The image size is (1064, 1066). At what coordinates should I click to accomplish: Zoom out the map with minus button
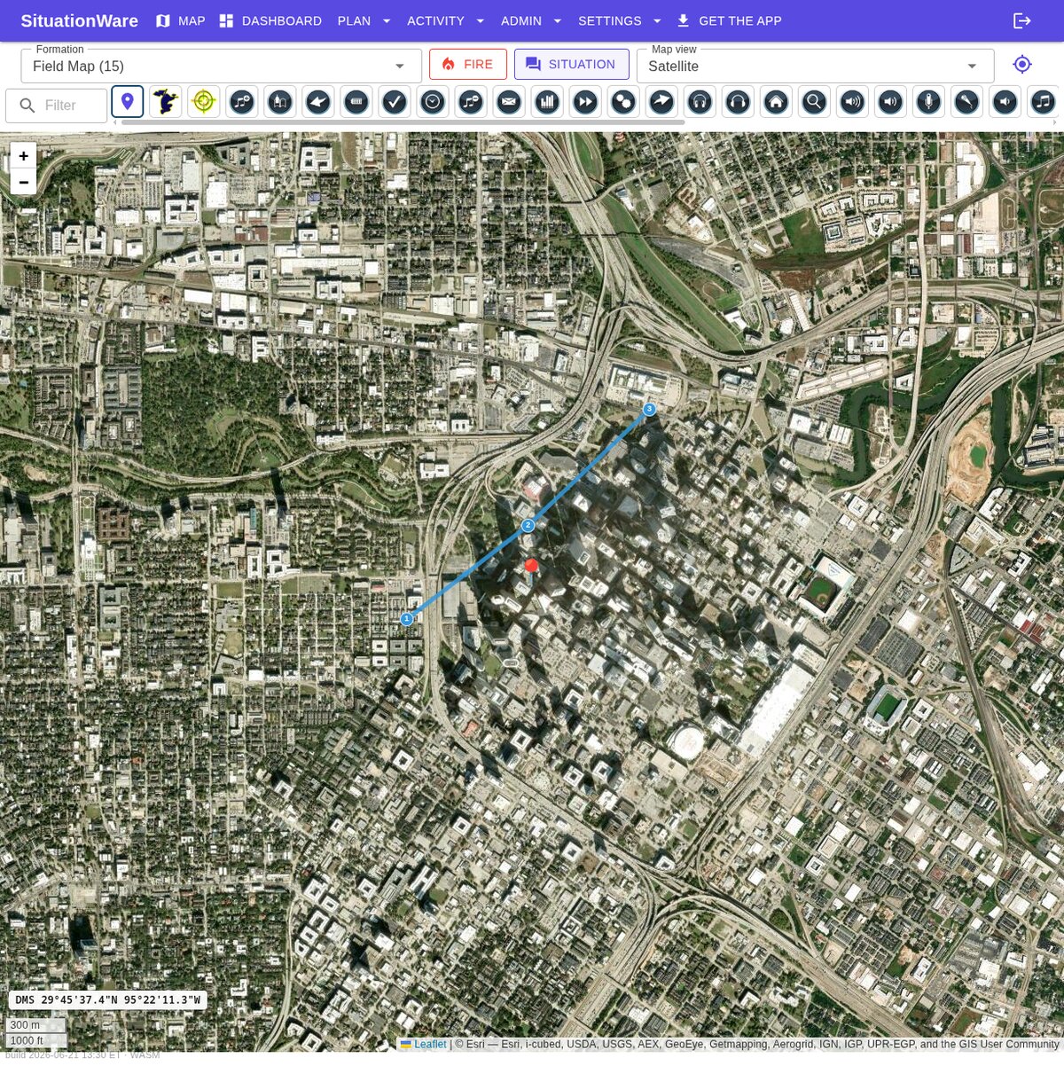24,182
